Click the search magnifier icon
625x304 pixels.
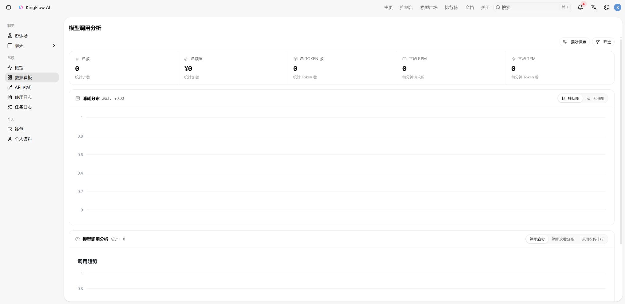(x=498, y=7)
